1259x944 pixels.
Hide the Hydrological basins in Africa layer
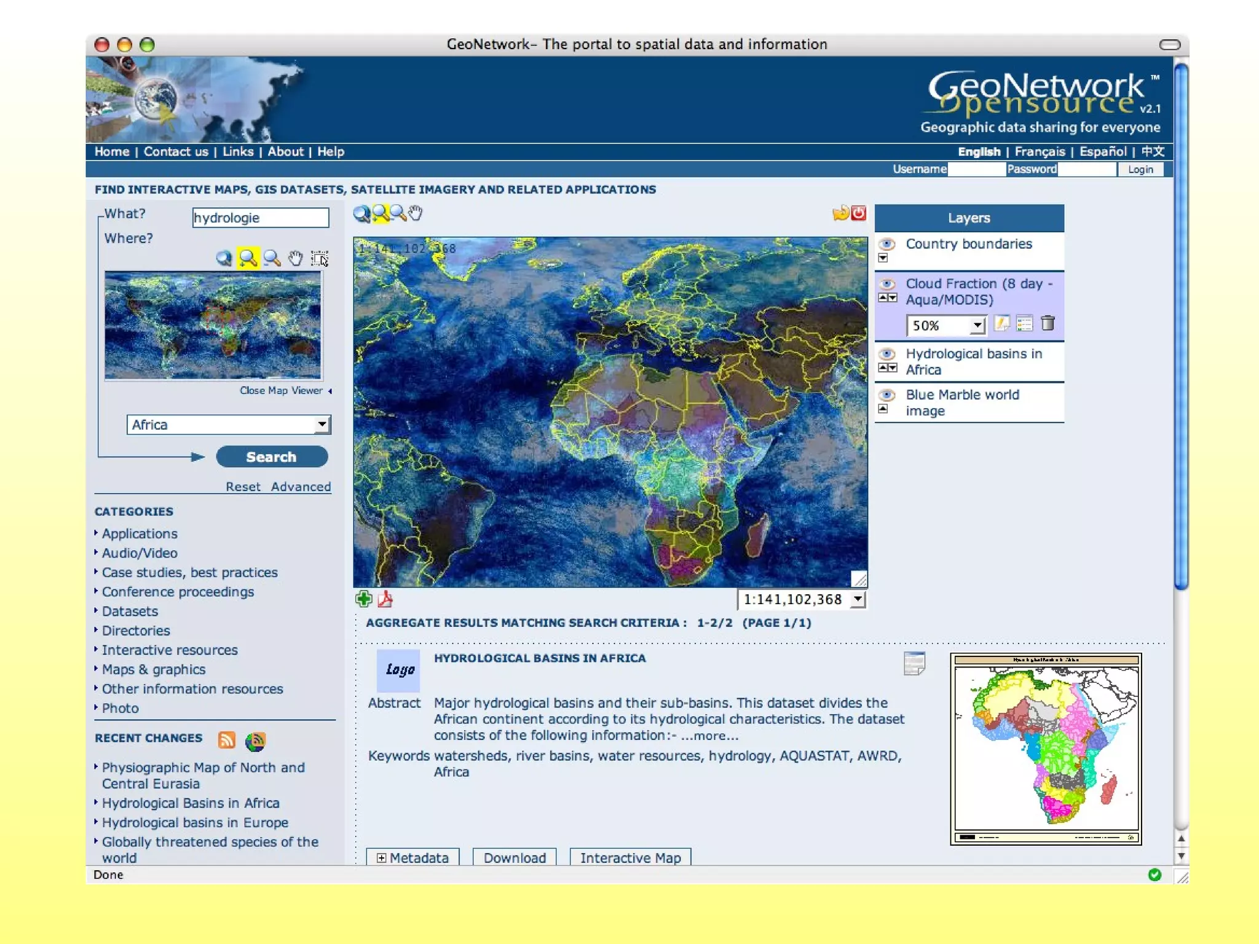(x=887, y=354)
